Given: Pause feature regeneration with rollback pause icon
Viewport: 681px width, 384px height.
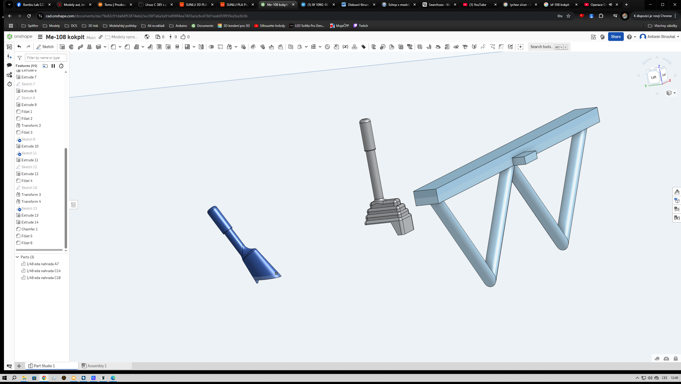Looking at the screenshot, I should click(x=53, y=66).
